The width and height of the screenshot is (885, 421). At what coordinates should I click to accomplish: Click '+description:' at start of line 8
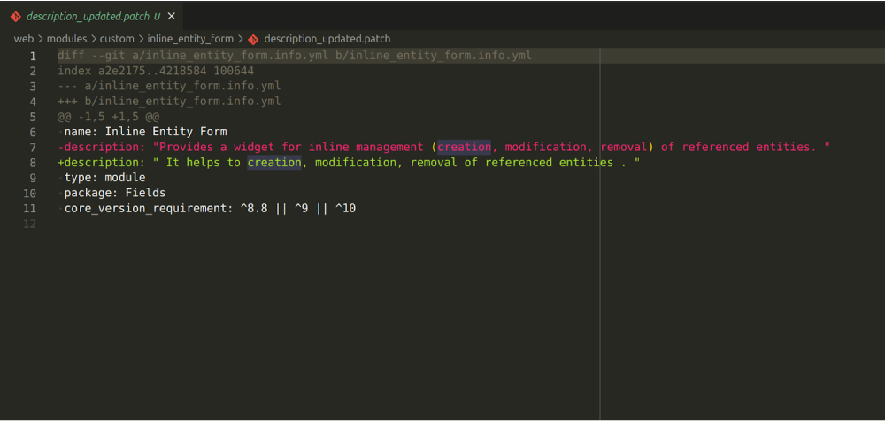point(102,163)
